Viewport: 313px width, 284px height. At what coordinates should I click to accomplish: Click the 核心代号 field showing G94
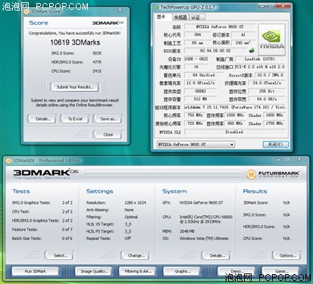[x=197, y=35]
